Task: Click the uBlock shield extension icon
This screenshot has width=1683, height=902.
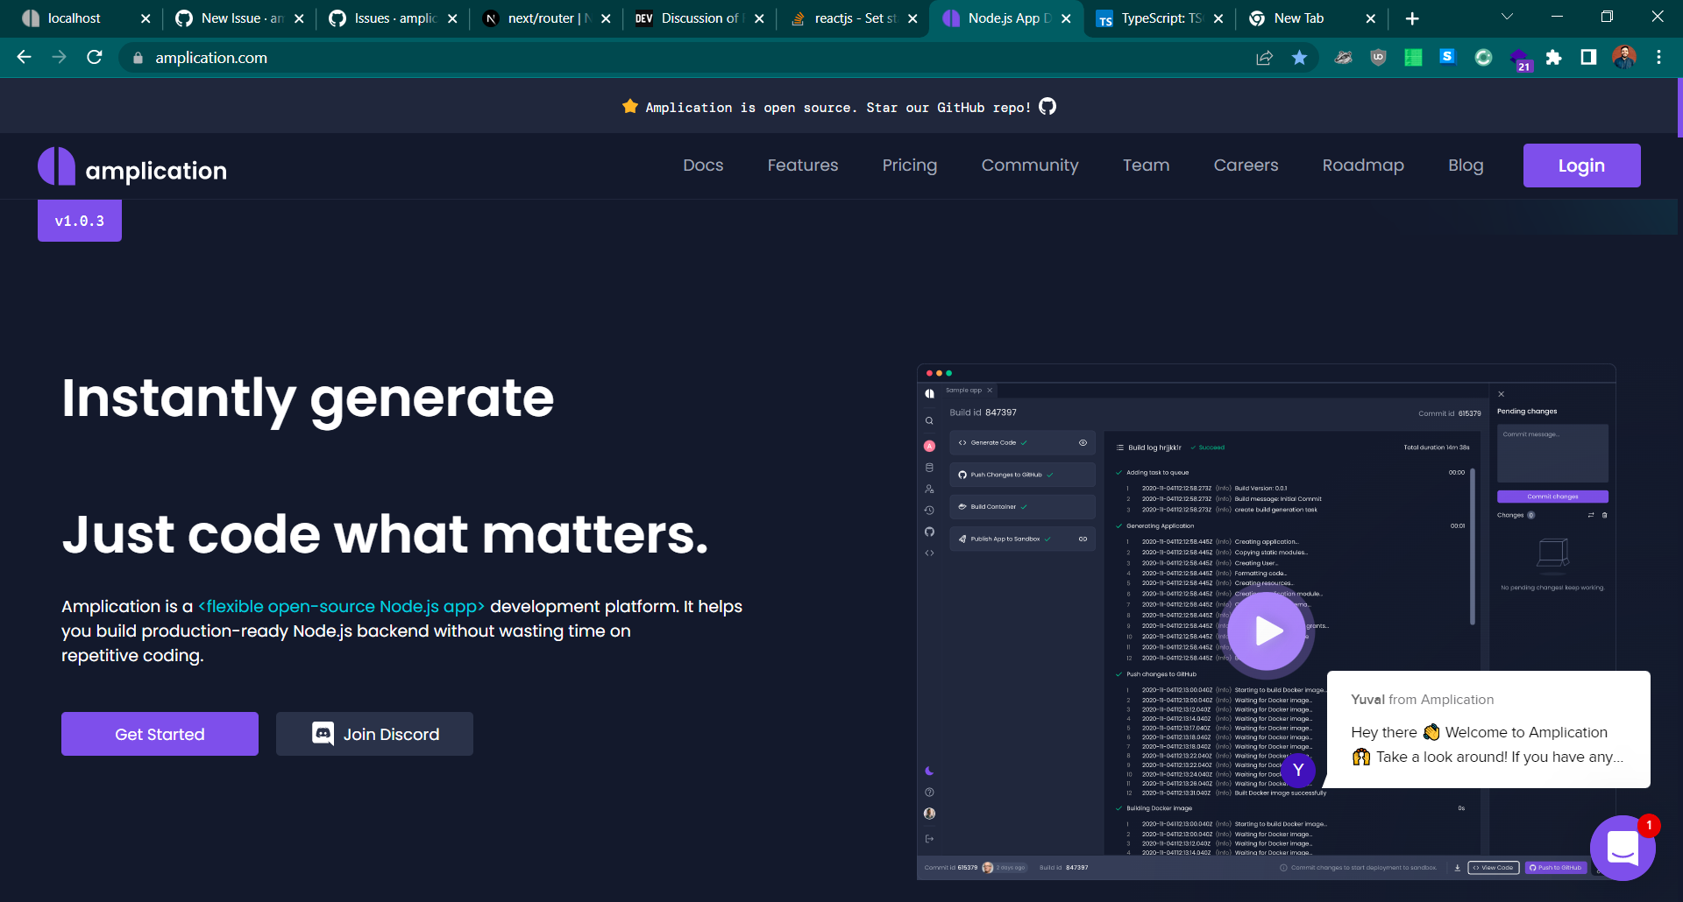Action: coord(1378,58)
